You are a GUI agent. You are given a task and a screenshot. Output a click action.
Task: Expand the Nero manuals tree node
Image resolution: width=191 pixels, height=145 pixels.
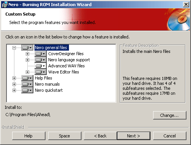14,84
